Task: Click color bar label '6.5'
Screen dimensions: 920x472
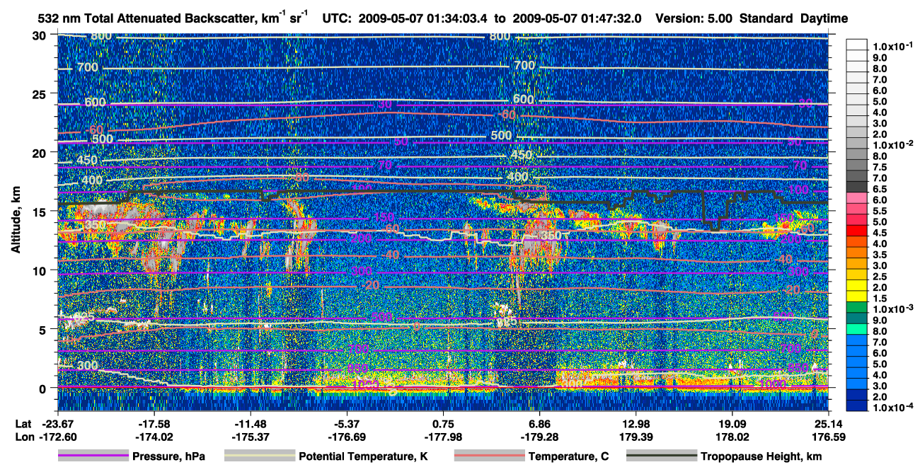Action: click(x=880, y=190)
